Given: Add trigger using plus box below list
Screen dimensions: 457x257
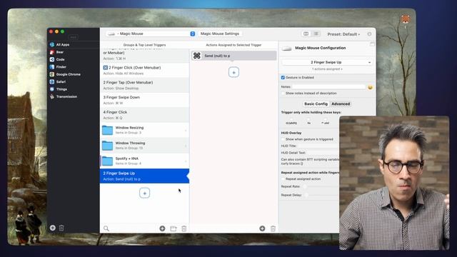Looking at the screenshot, I should 144,193.
